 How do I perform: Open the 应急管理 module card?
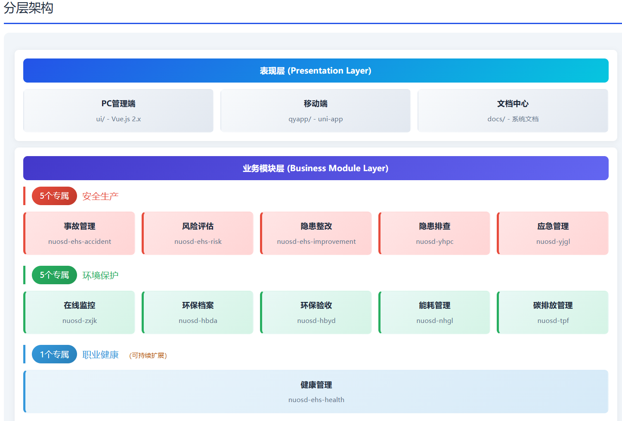click(x=553, y=233)
